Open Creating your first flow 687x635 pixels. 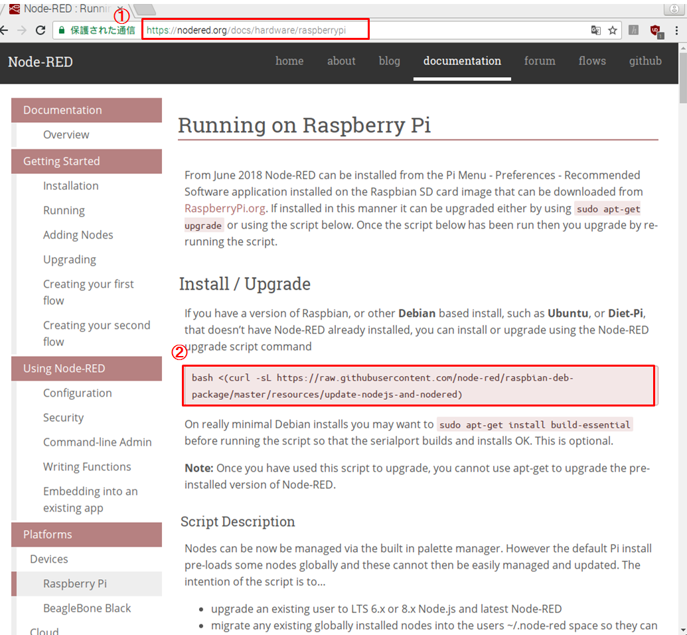coord(88,292)
